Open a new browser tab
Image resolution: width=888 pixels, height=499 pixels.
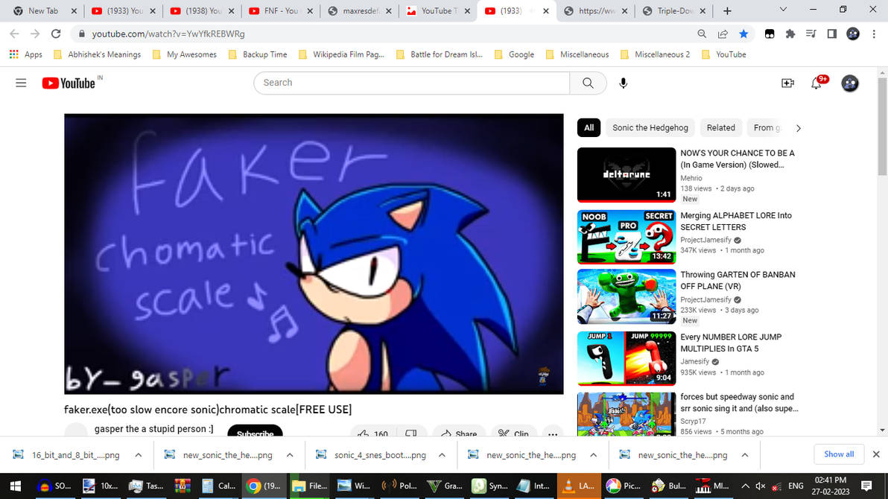click(x=727, y=10)
